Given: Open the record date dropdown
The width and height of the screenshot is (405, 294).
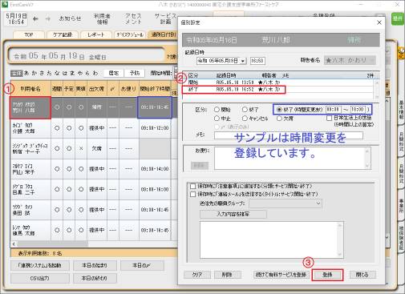Looking at the screenshot, I should point(243,61).
